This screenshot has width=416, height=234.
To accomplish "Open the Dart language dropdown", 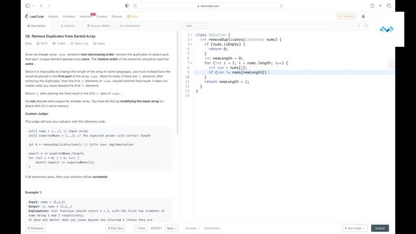I will point(194,26).
